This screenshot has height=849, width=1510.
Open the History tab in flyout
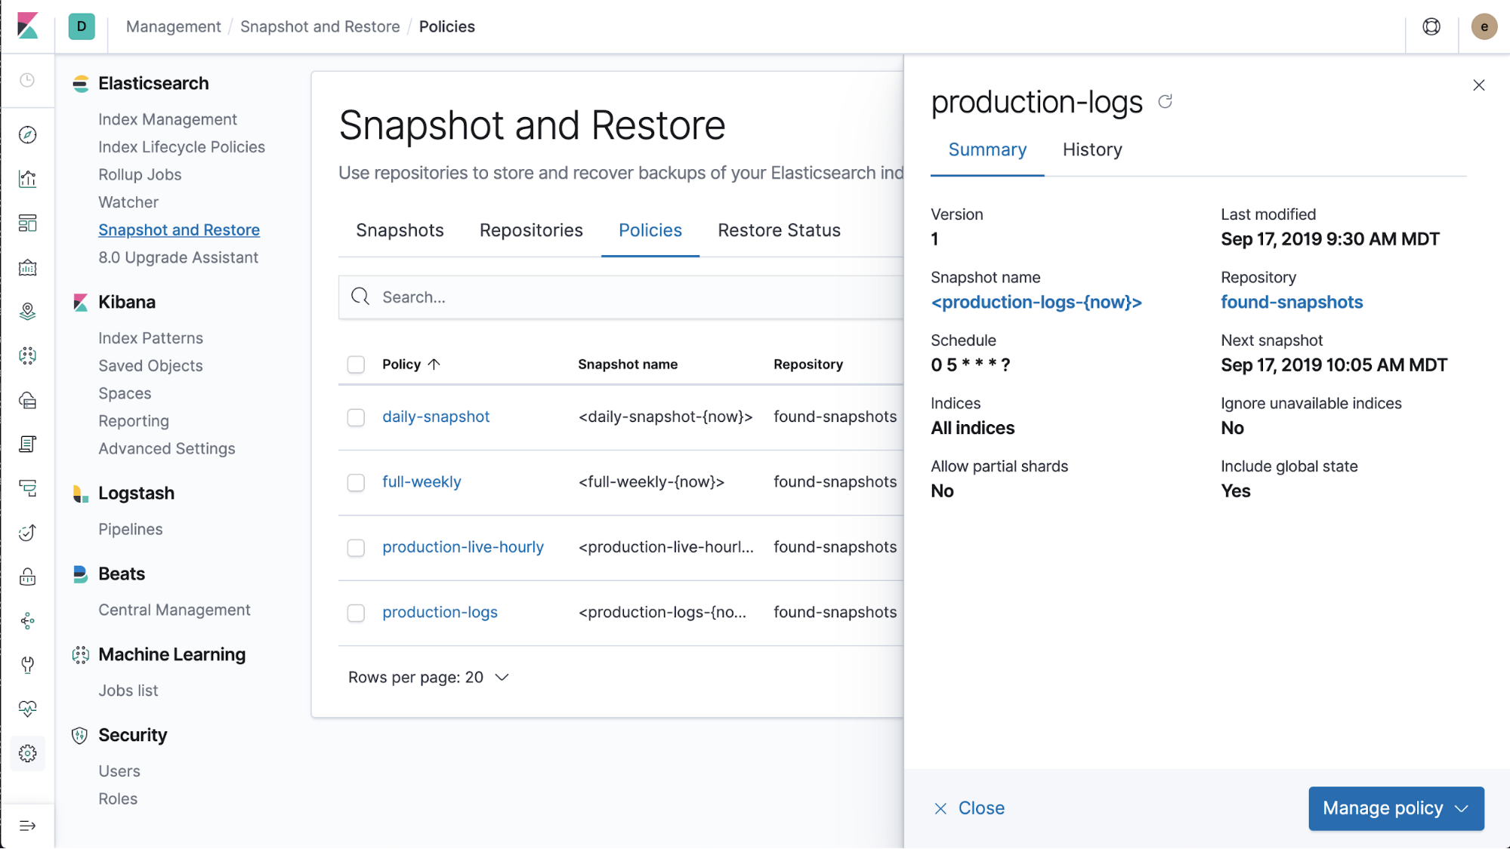pyautogui.click(x=1092, y=149)
